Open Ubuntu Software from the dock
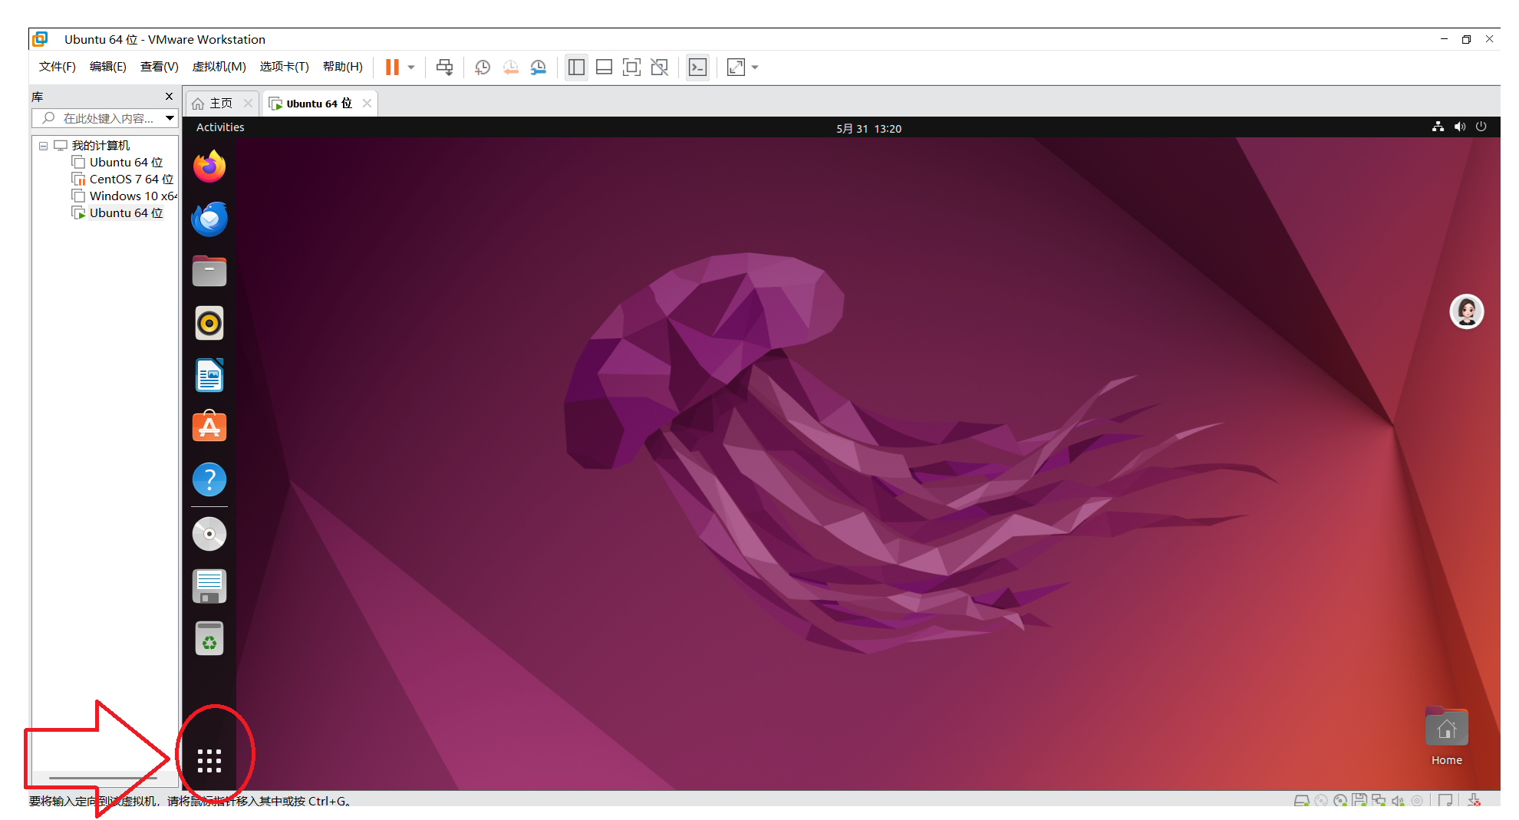 point(209,427)
